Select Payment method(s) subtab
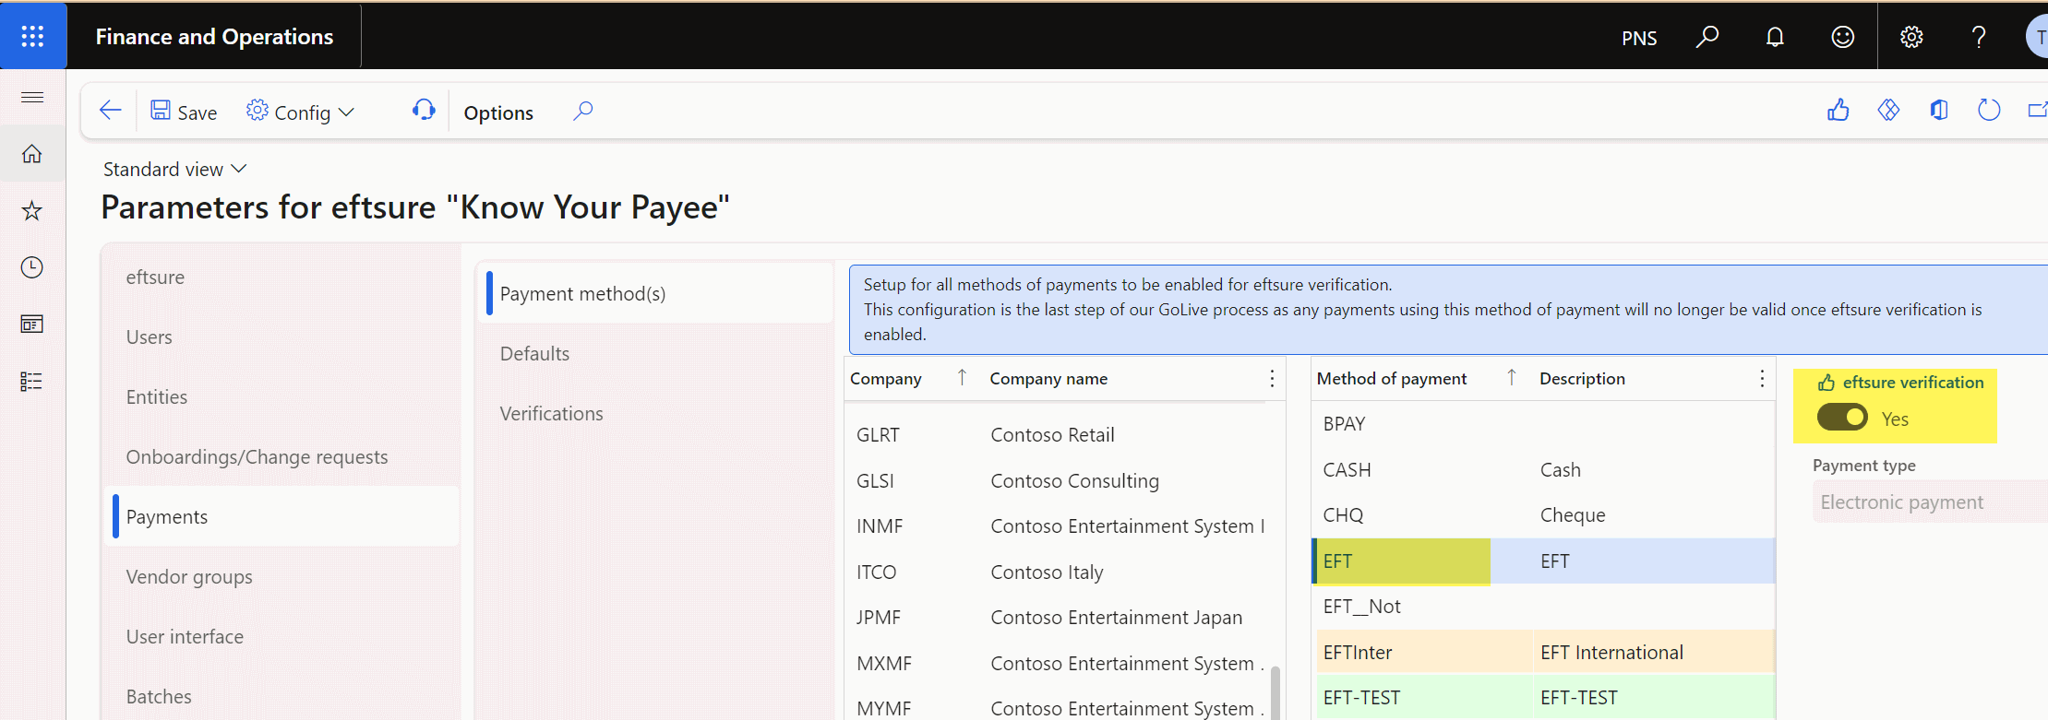 coord(656,294)
